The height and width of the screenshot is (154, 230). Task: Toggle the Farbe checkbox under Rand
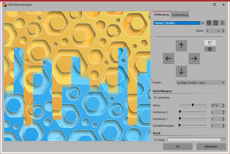[155, 140]
